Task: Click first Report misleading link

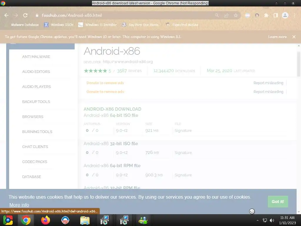Action: [x=268, y=83]
